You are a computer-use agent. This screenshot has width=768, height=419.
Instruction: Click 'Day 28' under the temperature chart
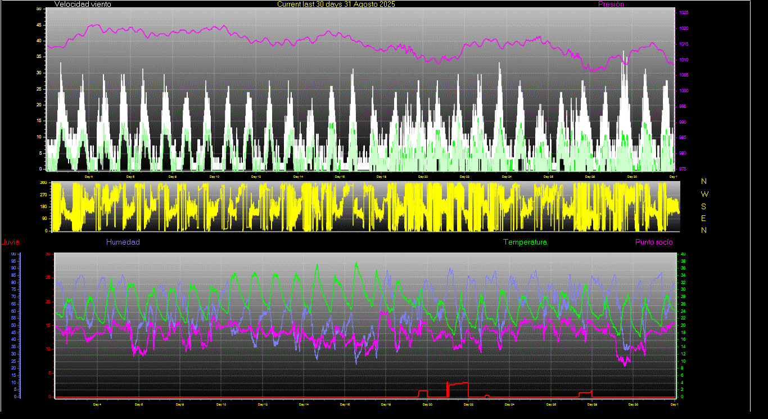tap(592, 404)
